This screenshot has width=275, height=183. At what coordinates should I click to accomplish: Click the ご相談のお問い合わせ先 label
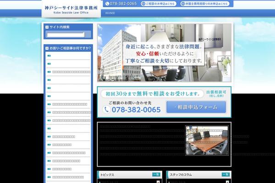[130, 103]
